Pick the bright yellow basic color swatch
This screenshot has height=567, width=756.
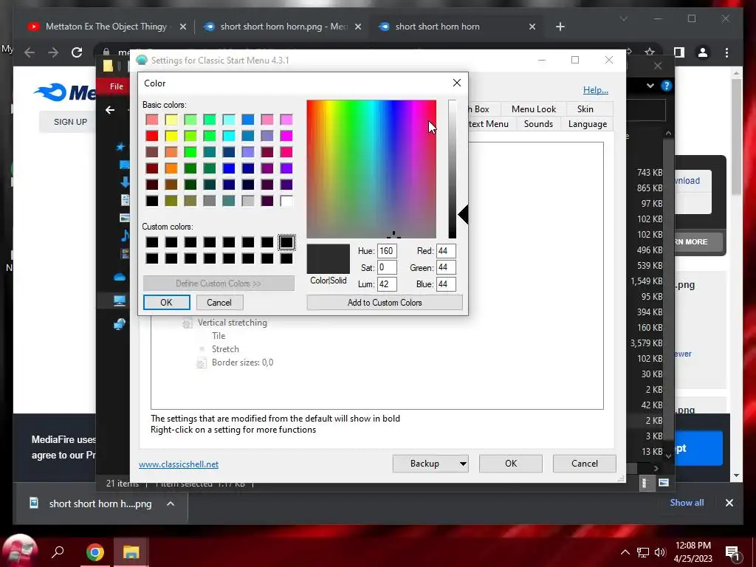[171, 136]
